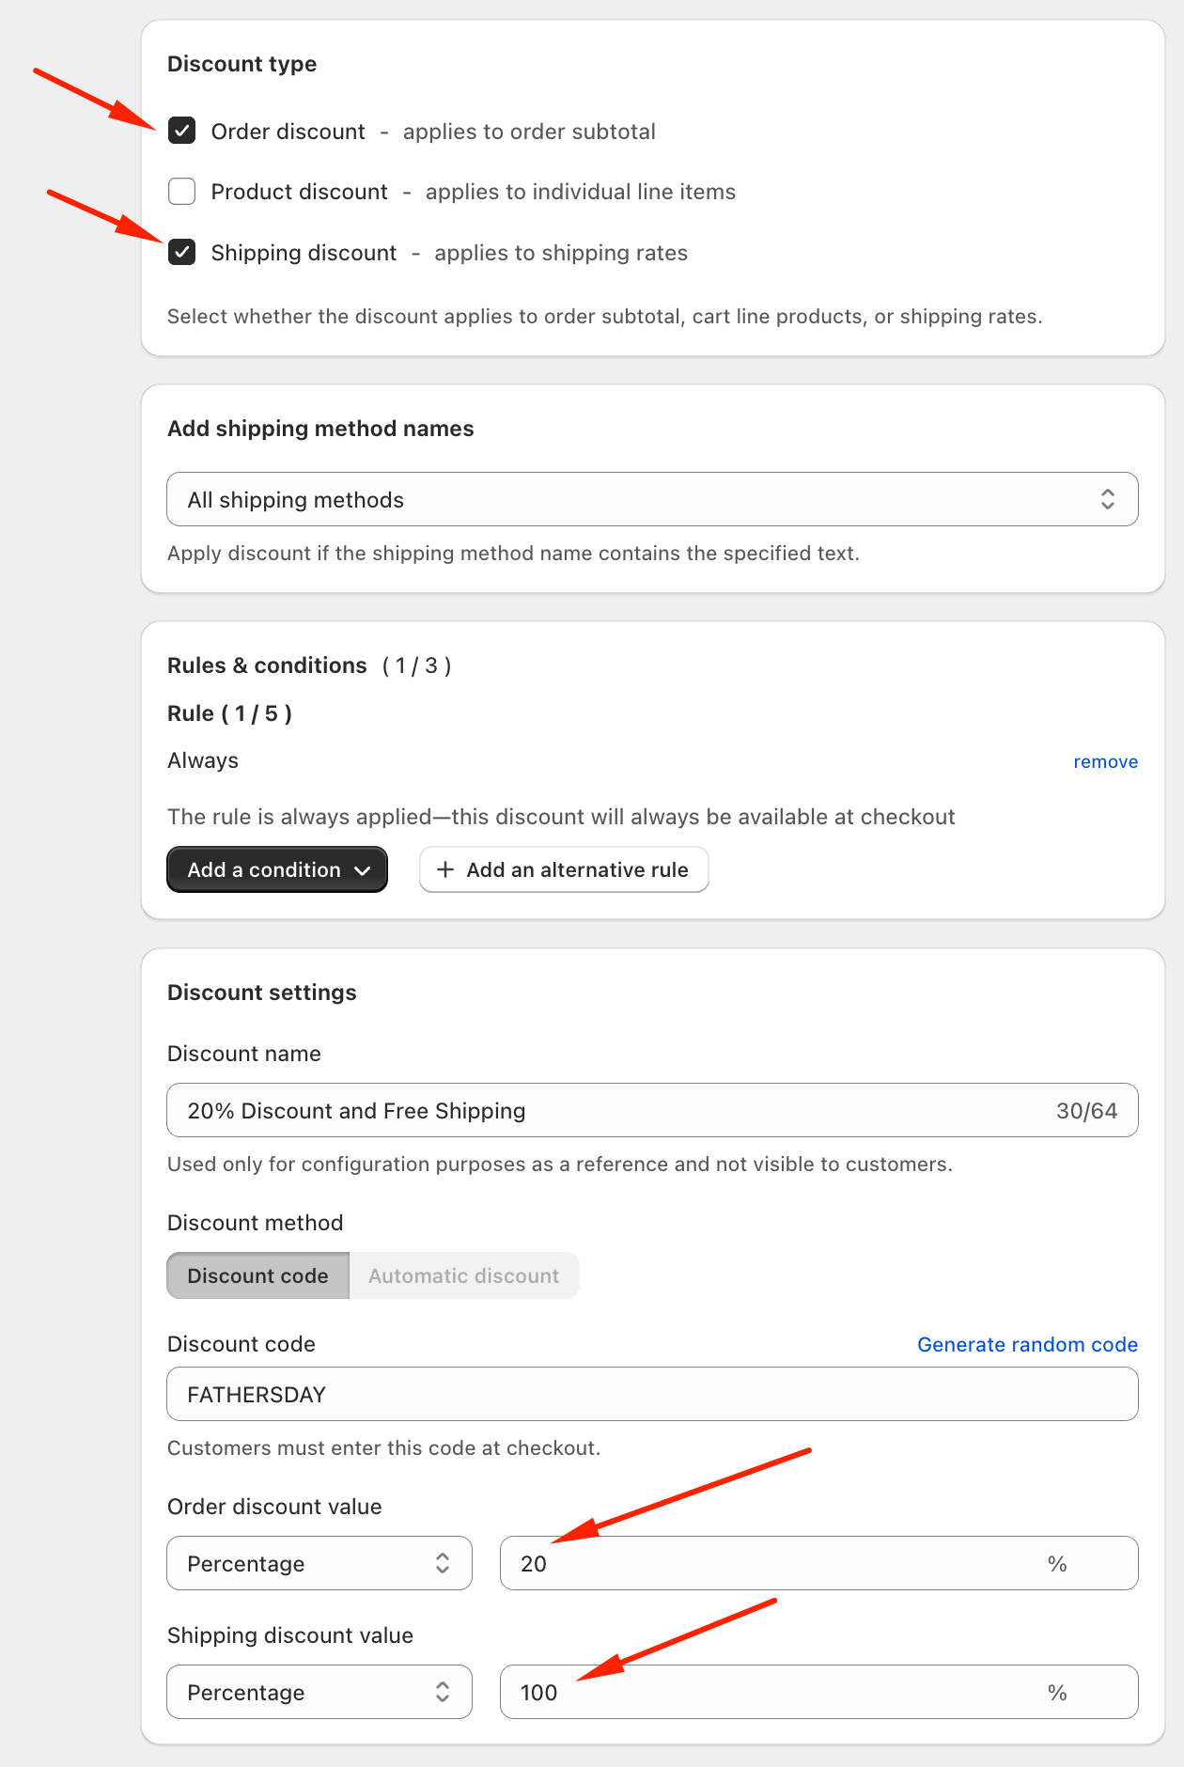Select the Discount code method tab
The height and width of the screenshot is (1767, 1184).
pyautogui.click(x=257, y=1275)
